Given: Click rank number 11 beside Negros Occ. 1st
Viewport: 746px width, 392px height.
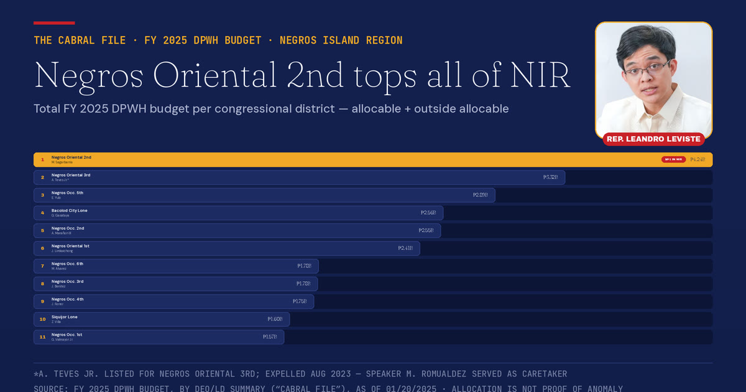Looking at the screenshot, I should click(x=42, y=337).
